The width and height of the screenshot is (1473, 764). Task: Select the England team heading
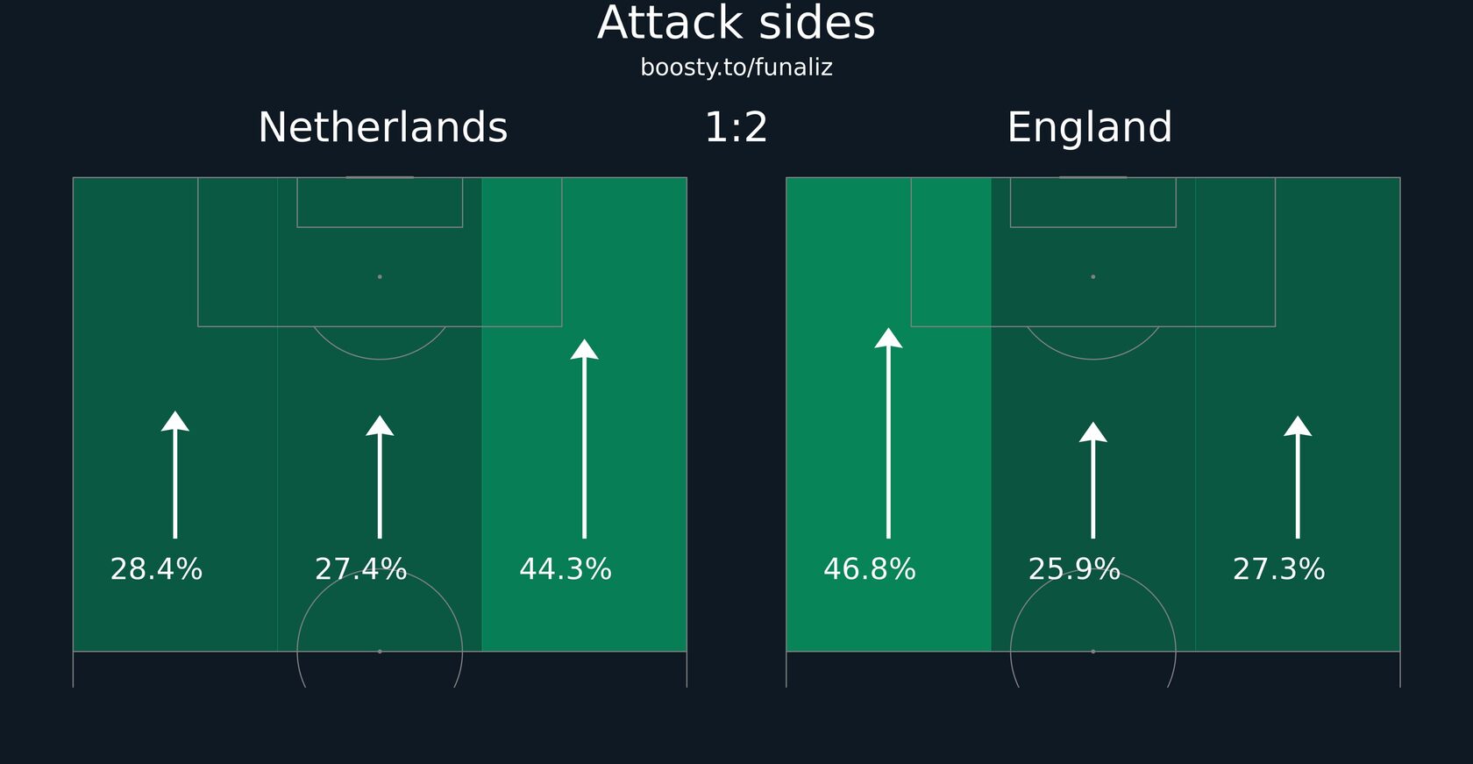click(x=1090, y=128)
